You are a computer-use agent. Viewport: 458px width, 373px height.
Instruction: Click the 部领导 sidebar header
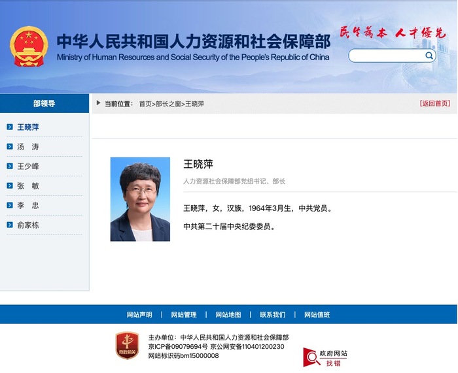(44, 103)
